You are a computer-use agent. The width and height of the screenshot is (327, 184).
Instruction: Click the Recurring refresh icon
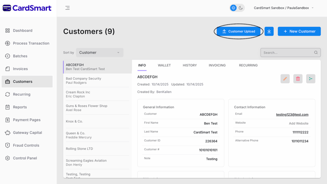point(7,94)
